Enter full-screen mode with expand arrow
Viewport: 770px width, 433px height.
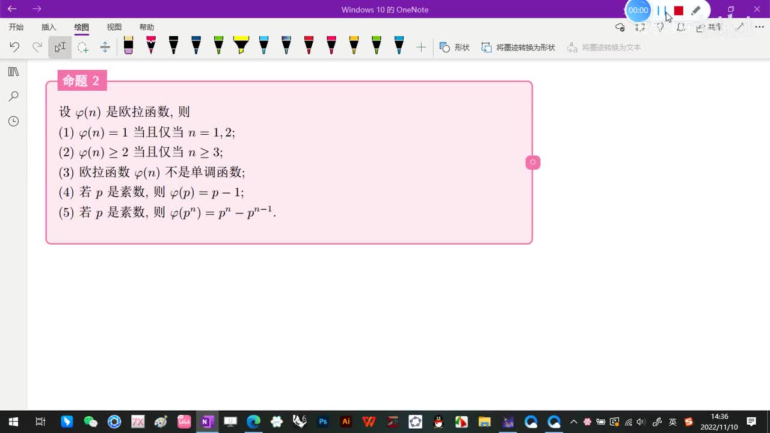tap(740, 27)
